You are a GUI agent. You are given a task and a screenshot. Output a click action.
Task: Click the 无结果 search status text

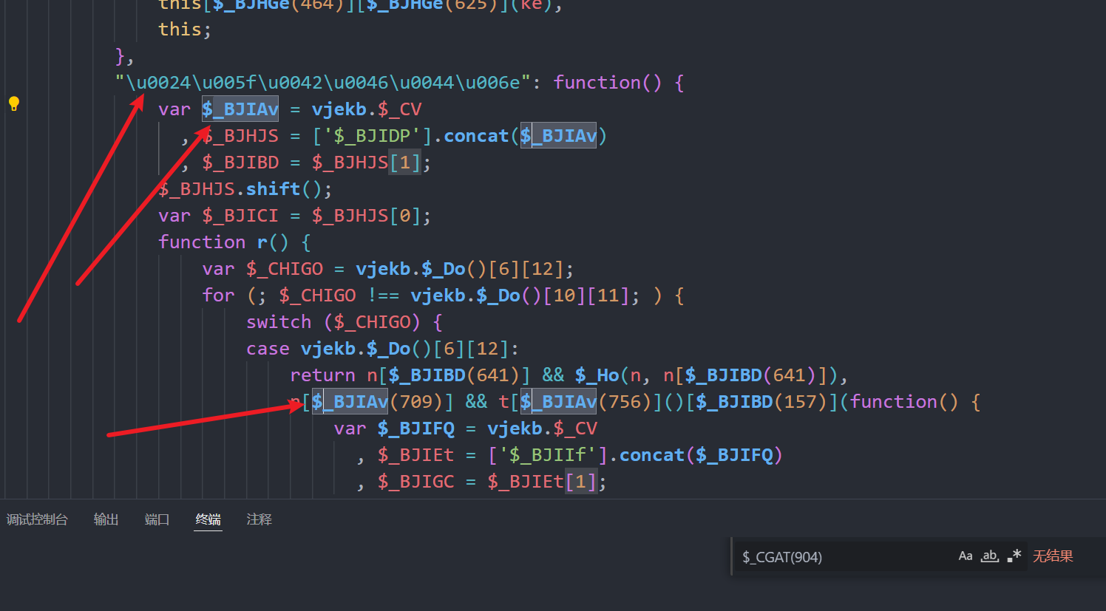1052,556
